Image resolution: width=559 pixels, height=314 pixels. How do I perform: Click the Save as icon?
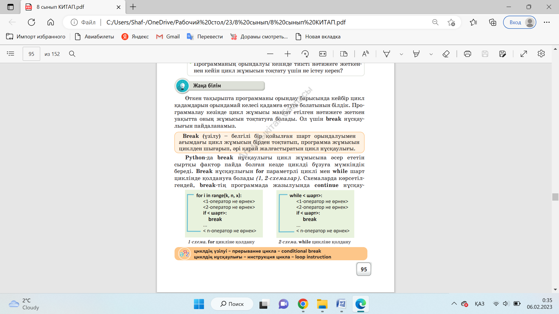[x=502, y=54]
